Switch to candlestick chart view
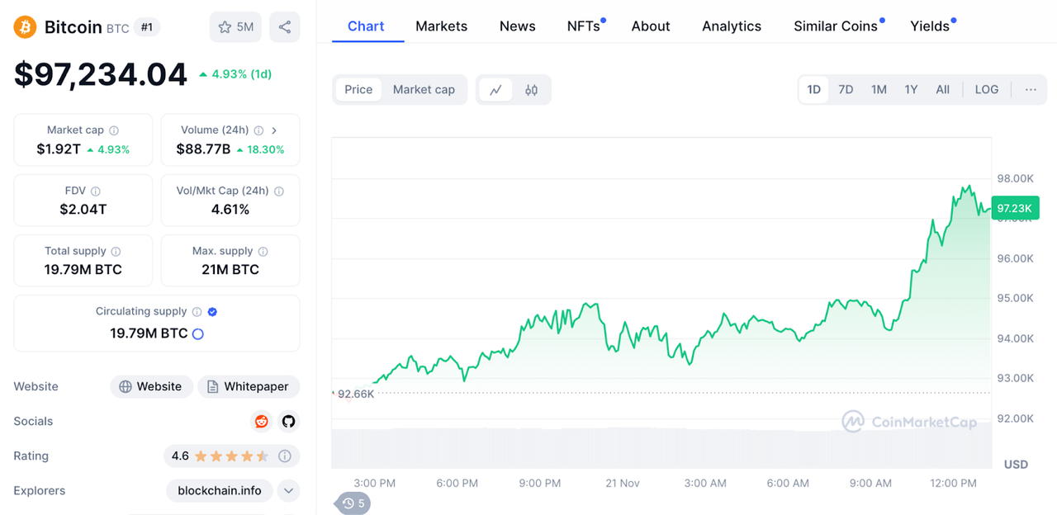Viewport: 1057px width, 515px height. 531,90
